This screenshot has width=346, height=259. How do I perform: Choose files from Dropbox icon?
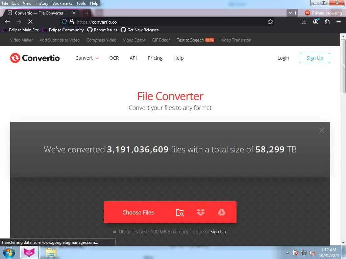(201, 212)
